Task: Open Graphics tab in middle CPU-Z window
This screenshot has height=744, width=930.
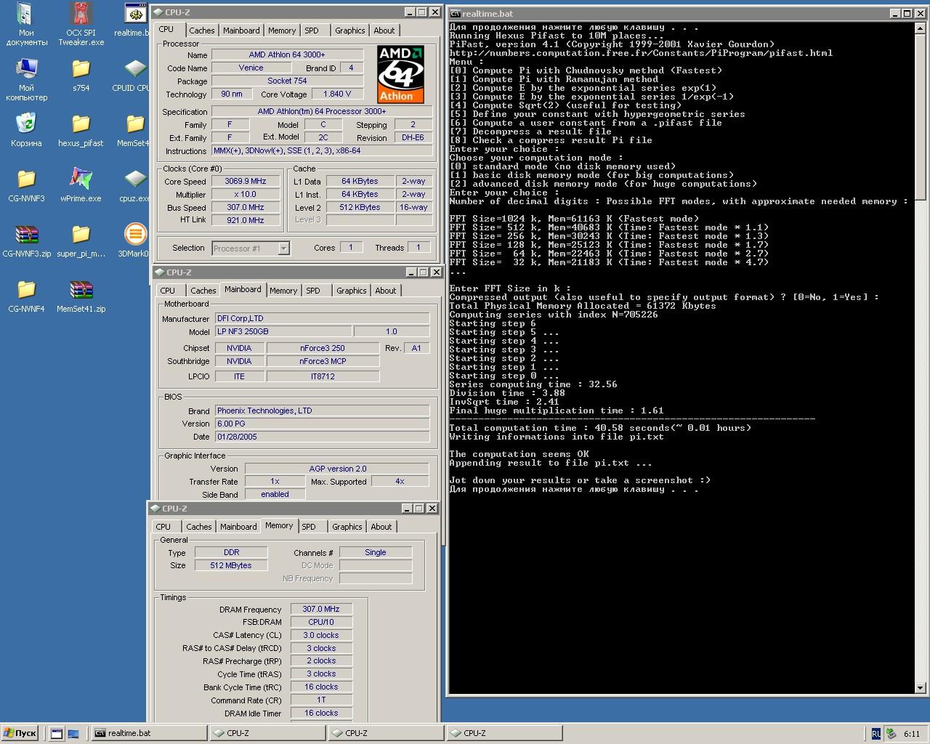Action: (351, 291)
